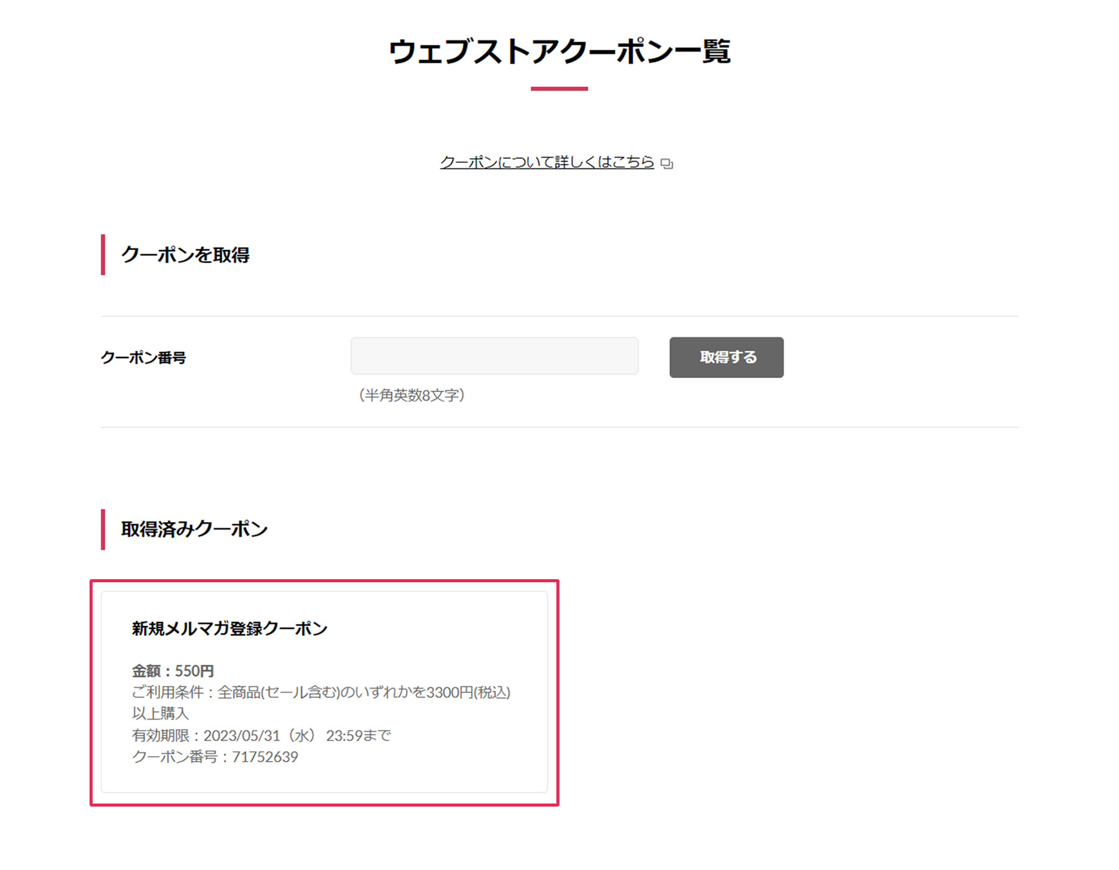This screenshot has height=870, width=1119.
Task: Click the クーポン番号 field label
Action: point(144,358)
